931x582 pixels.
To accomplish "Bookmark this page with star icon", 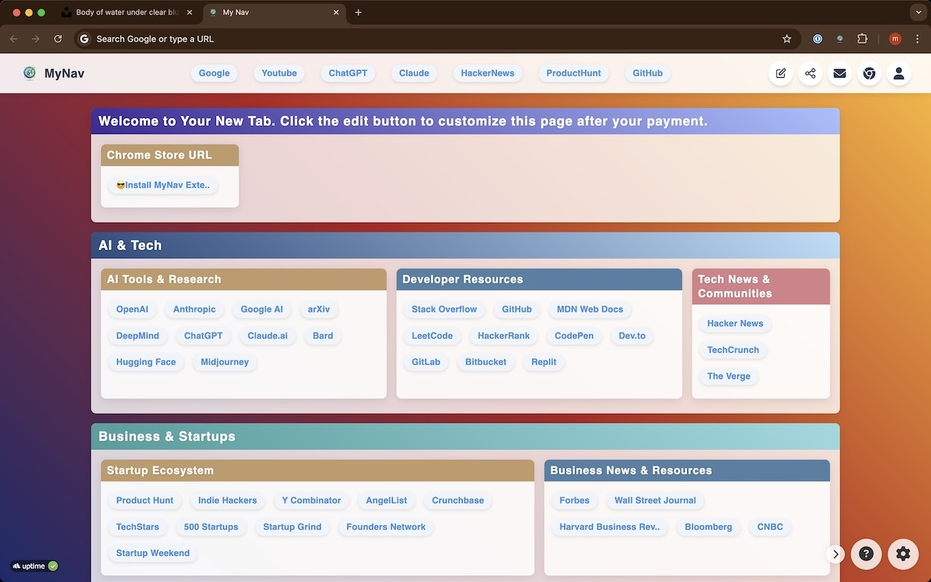I will [786, 39].
